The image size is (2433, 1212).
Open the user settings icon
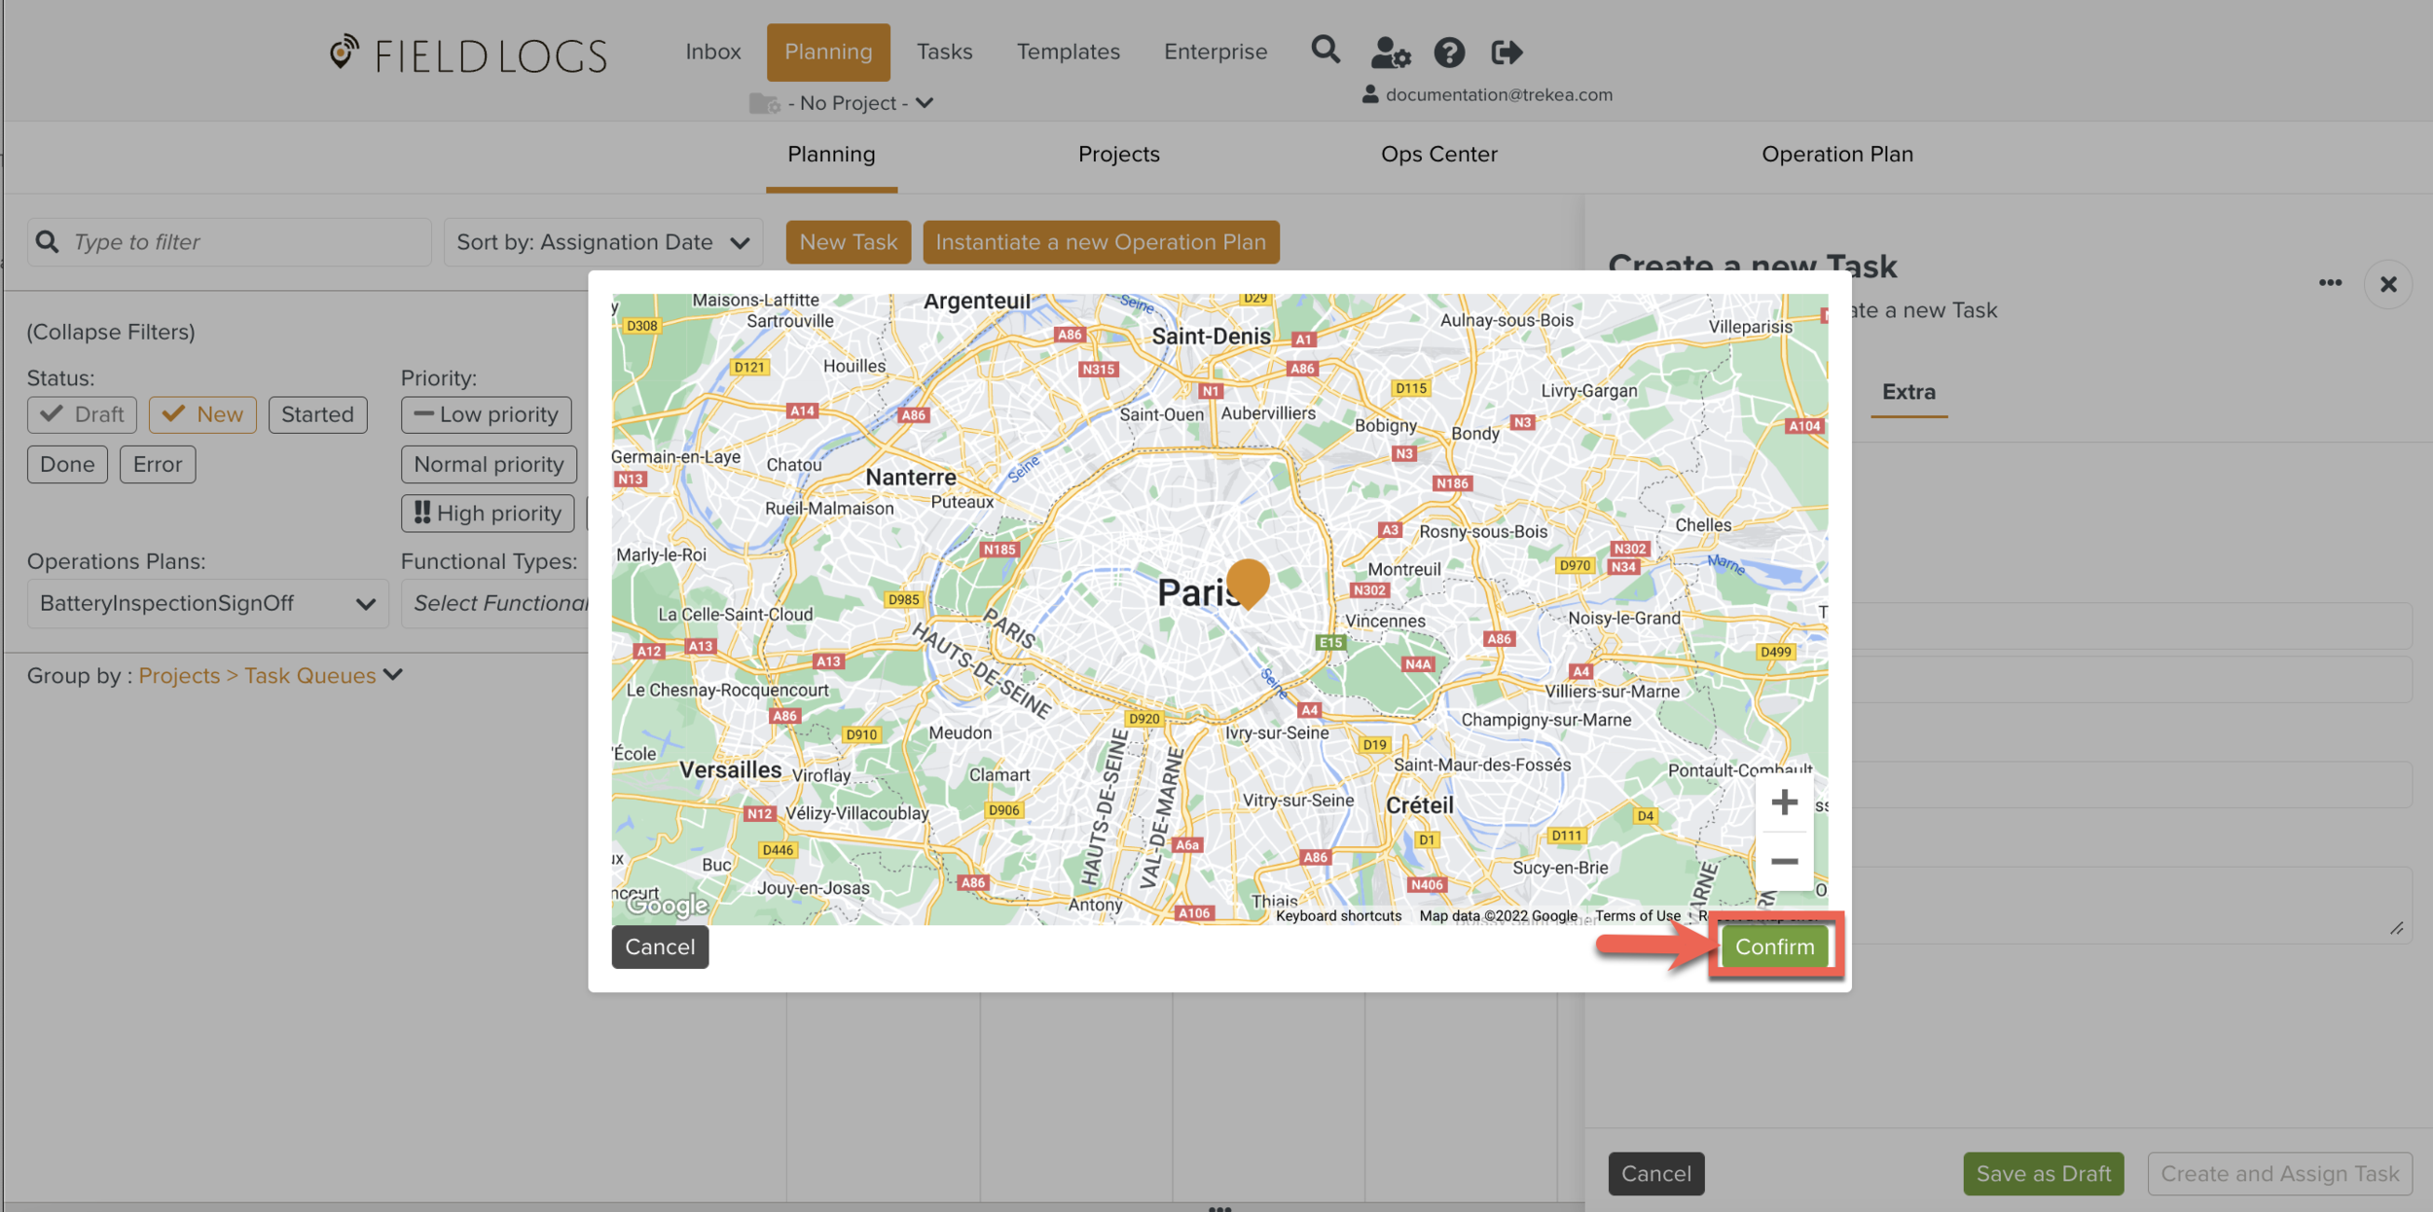coord(1390,53)
